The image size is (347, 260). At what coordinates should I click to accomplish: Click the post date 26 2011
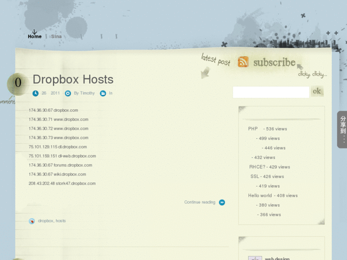pos(51,93)
